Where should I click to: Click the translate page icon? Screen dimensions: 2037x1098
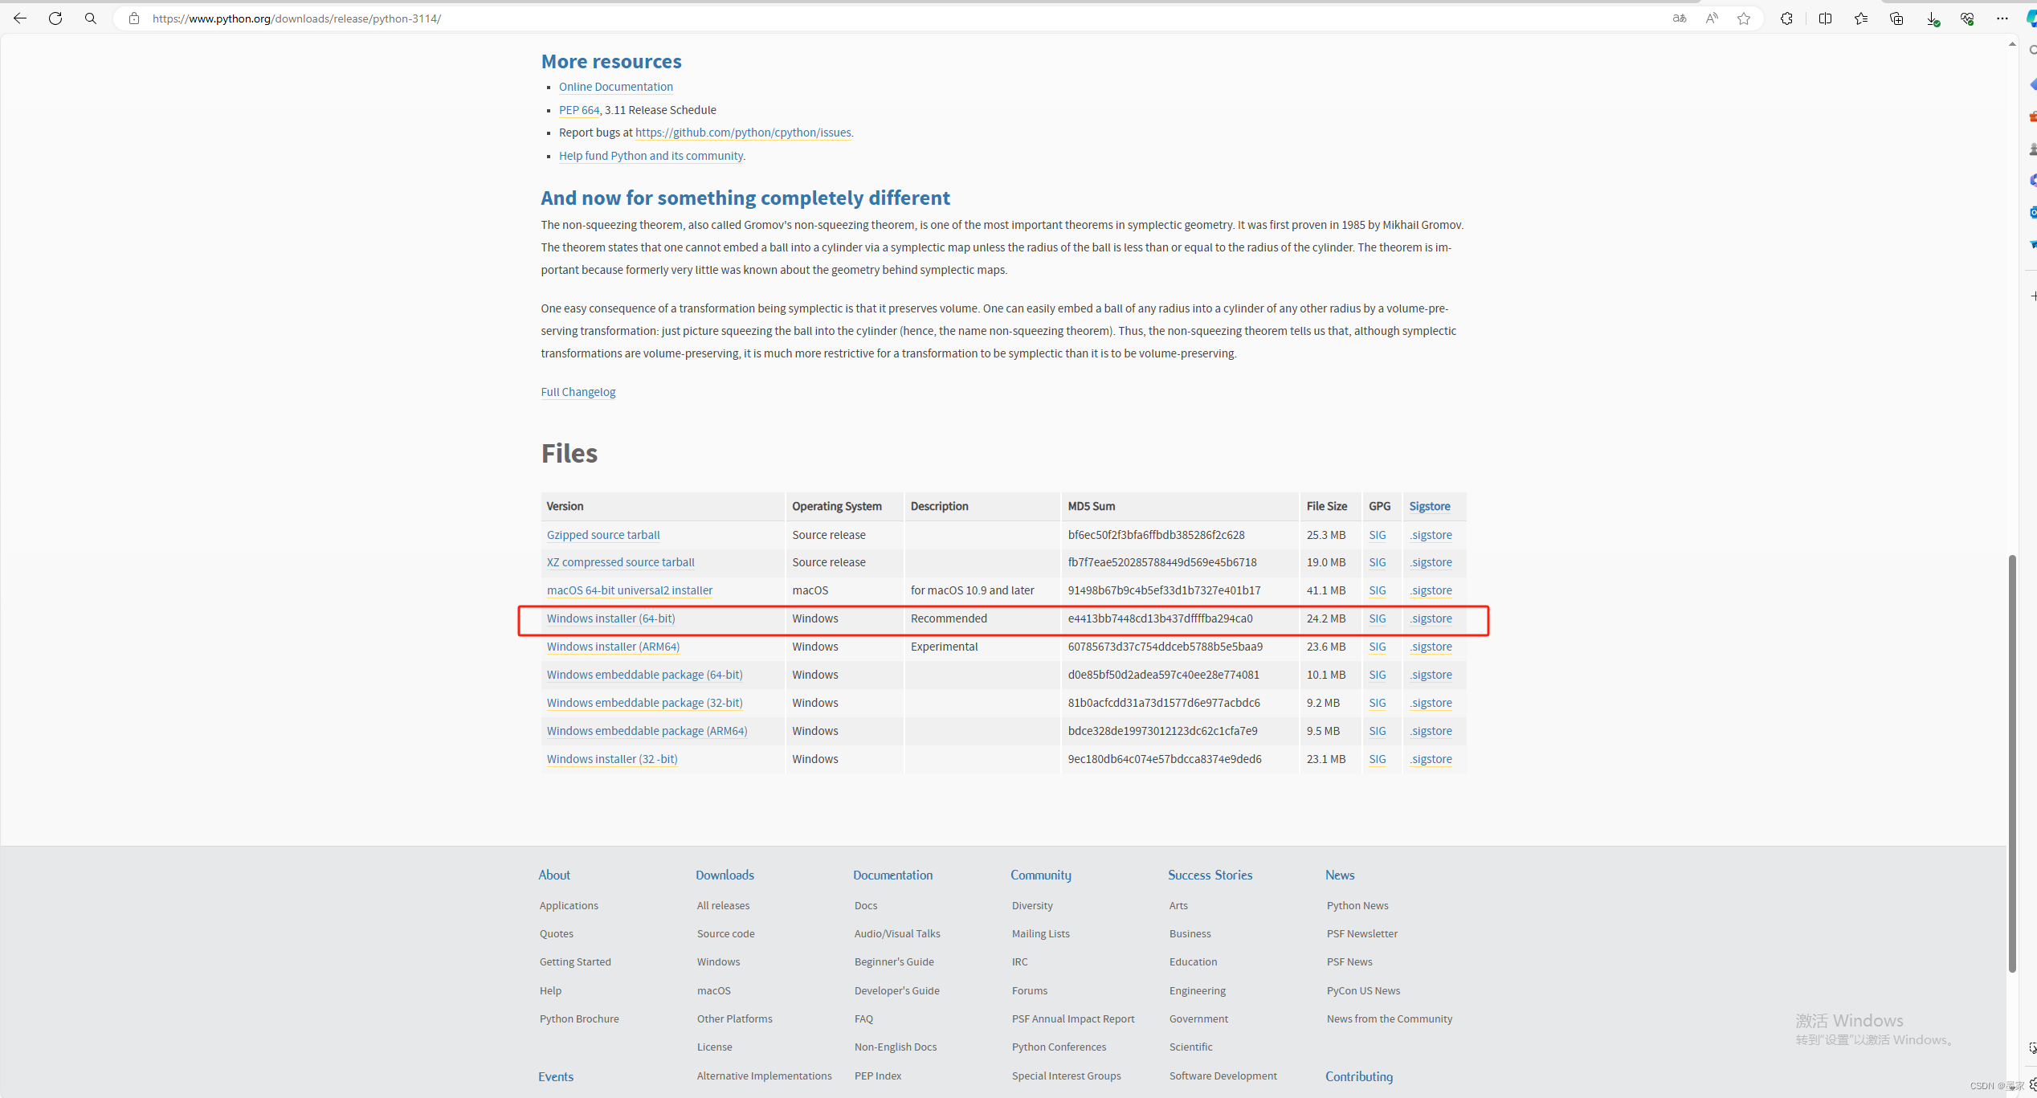click(1679, 18)
